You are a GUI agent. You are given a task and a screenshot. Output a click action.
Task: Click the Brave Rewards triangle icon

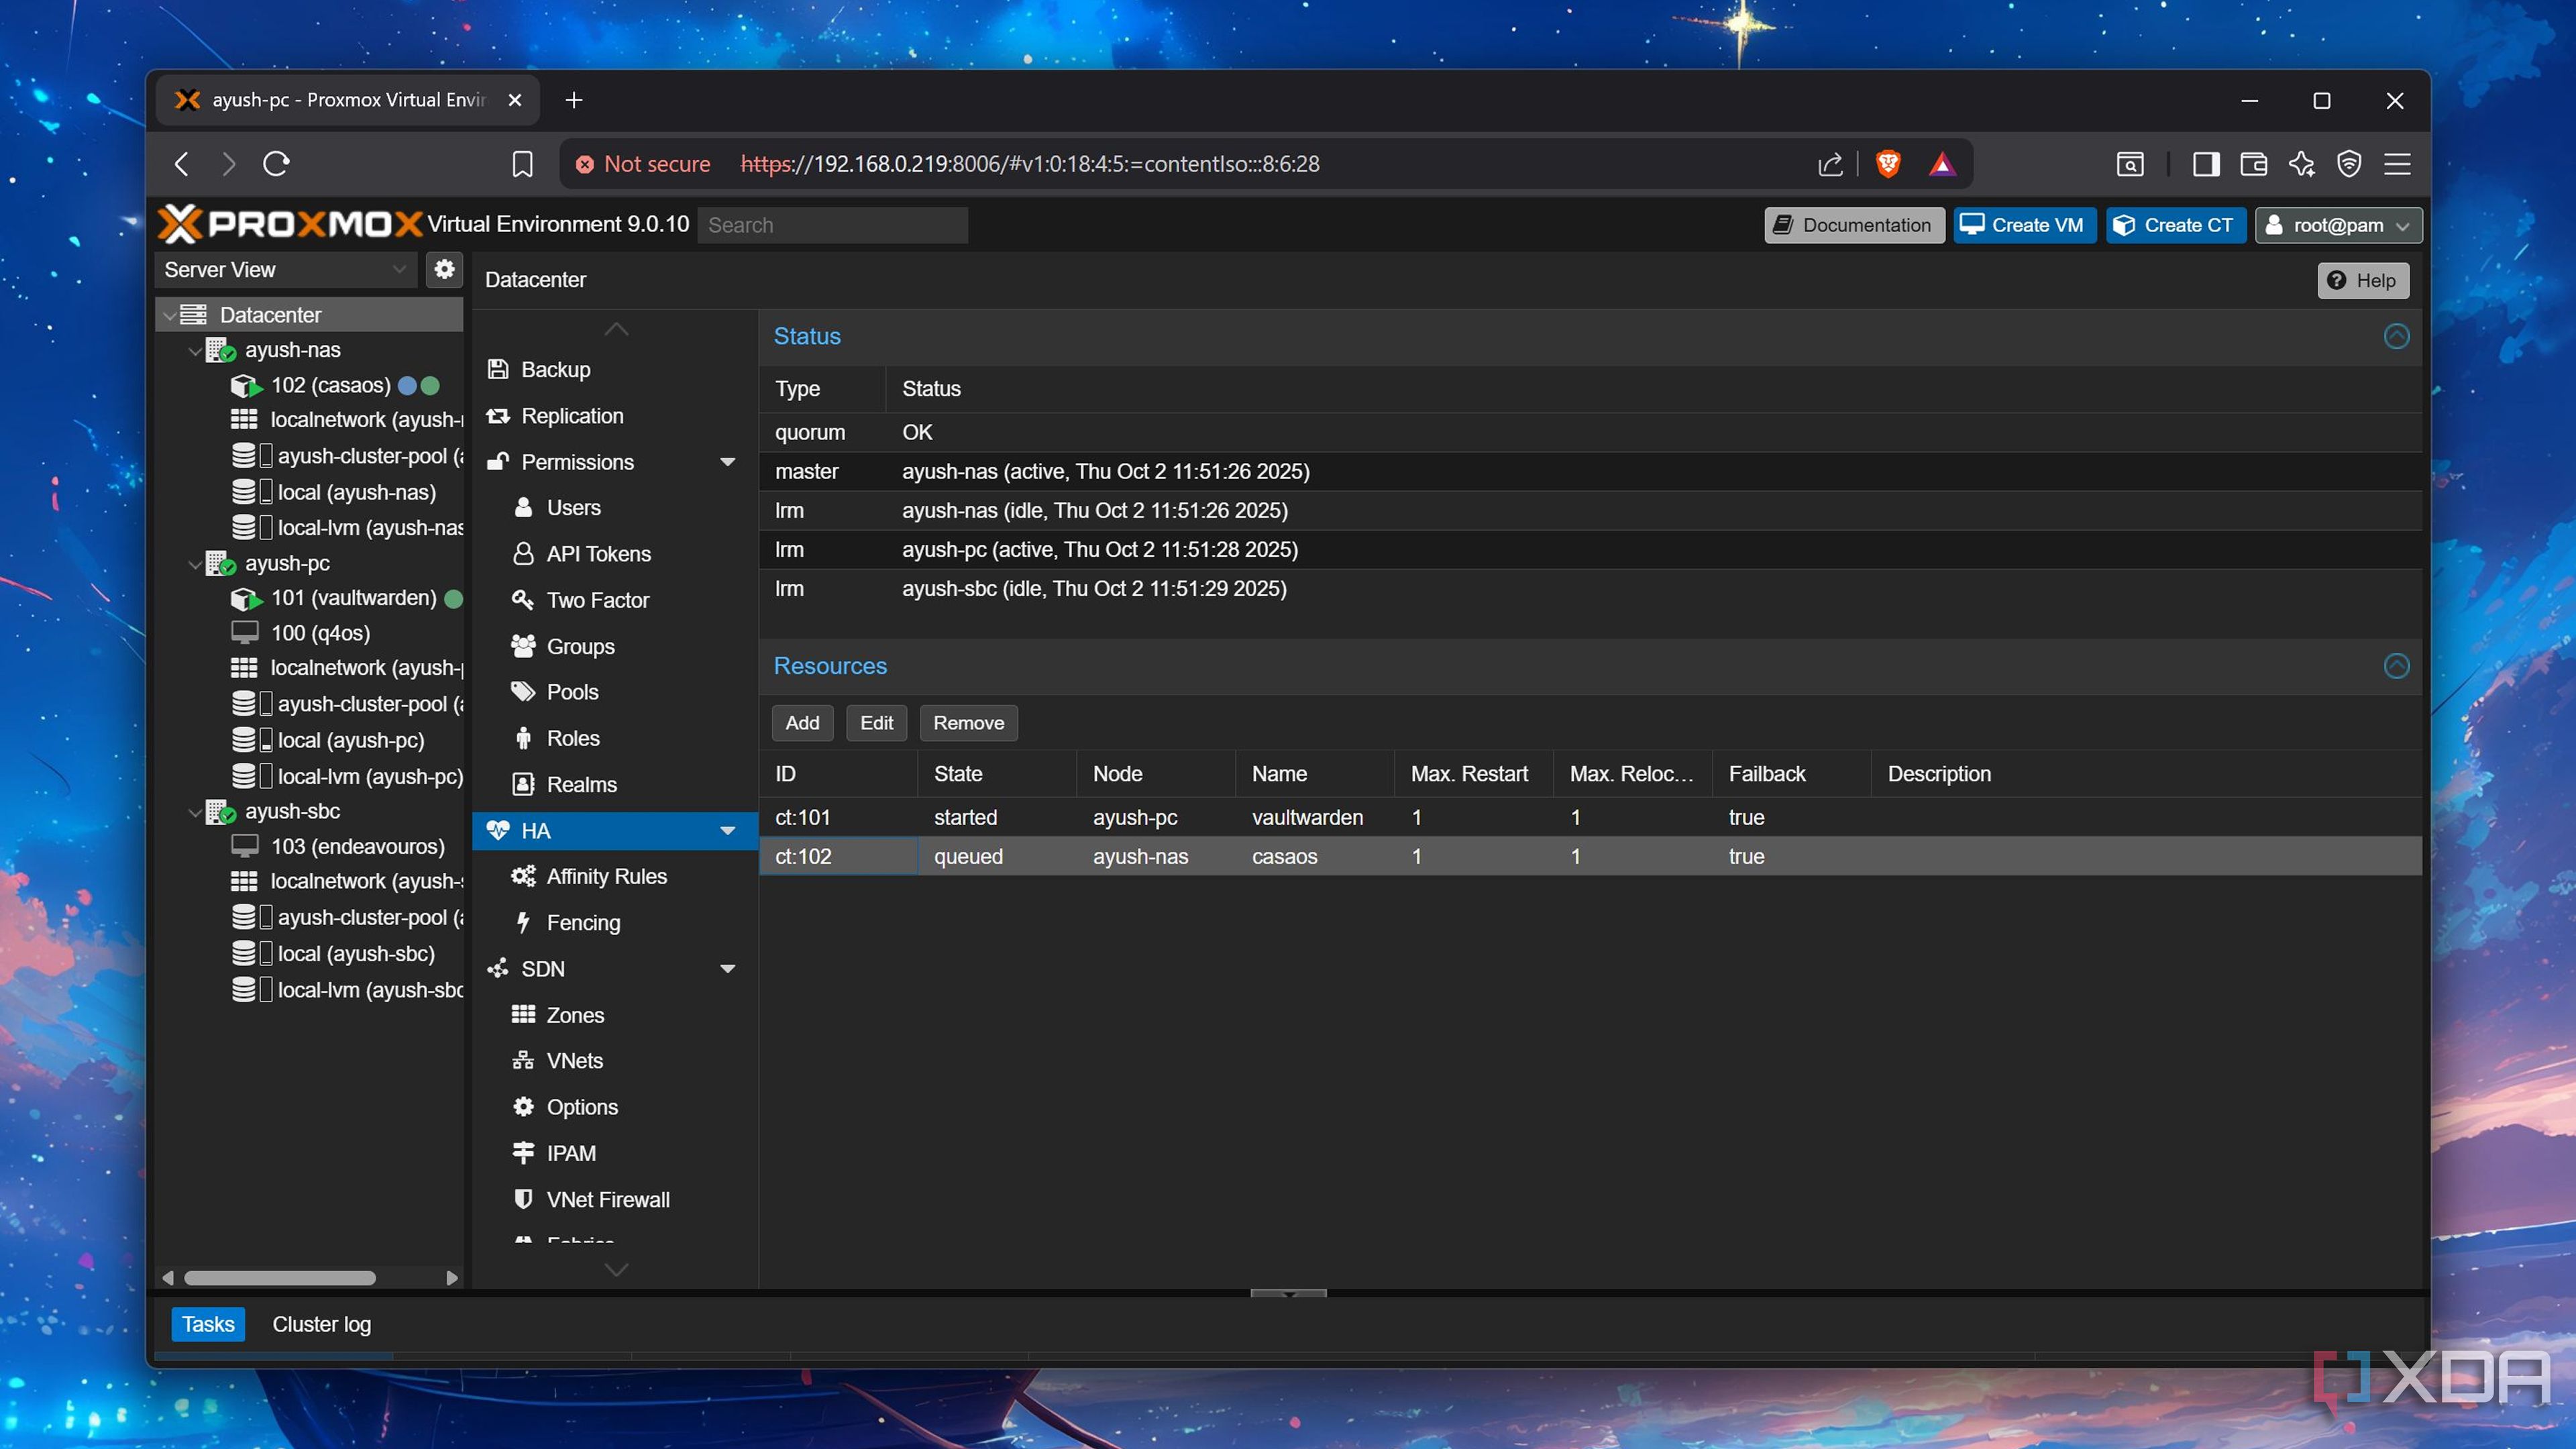coord(1941,164)
